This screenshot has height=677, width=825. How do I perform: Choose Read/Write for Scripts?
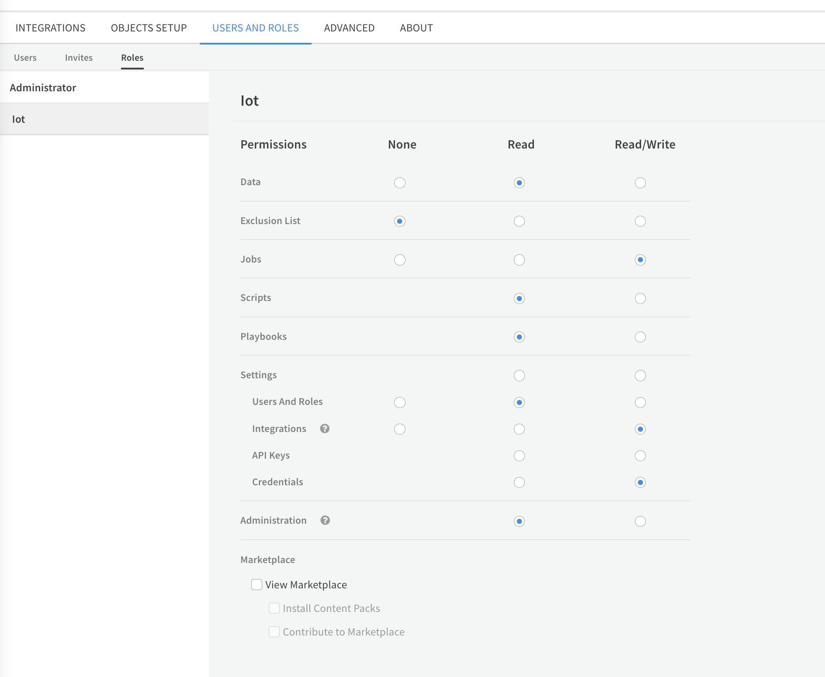[640, 298]
